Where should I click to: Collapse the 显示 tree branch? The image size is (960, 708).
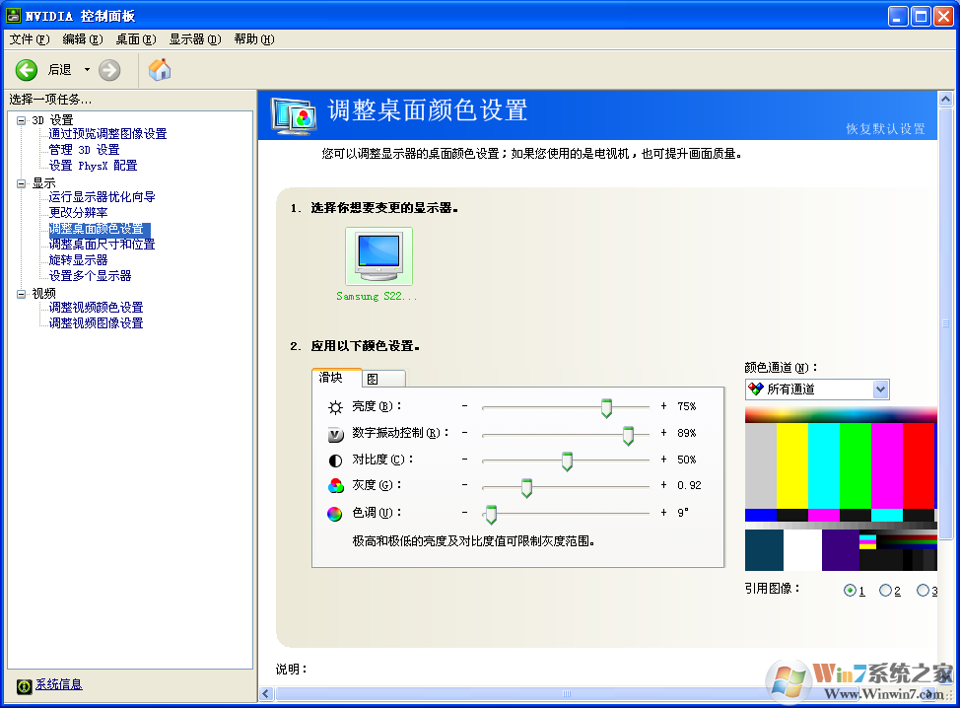pyautogui.click(x=22, y=181)
